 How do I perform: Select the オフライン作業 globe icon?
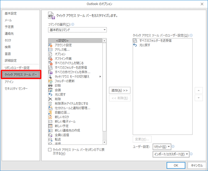point(50,59)
